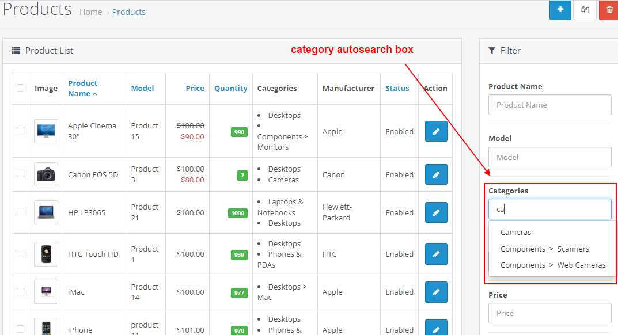Check the checkbox for Canon EOS 5D row
The width and height of the screenshot is (618, 335).
pyautogui.click(x=20, y=174)
